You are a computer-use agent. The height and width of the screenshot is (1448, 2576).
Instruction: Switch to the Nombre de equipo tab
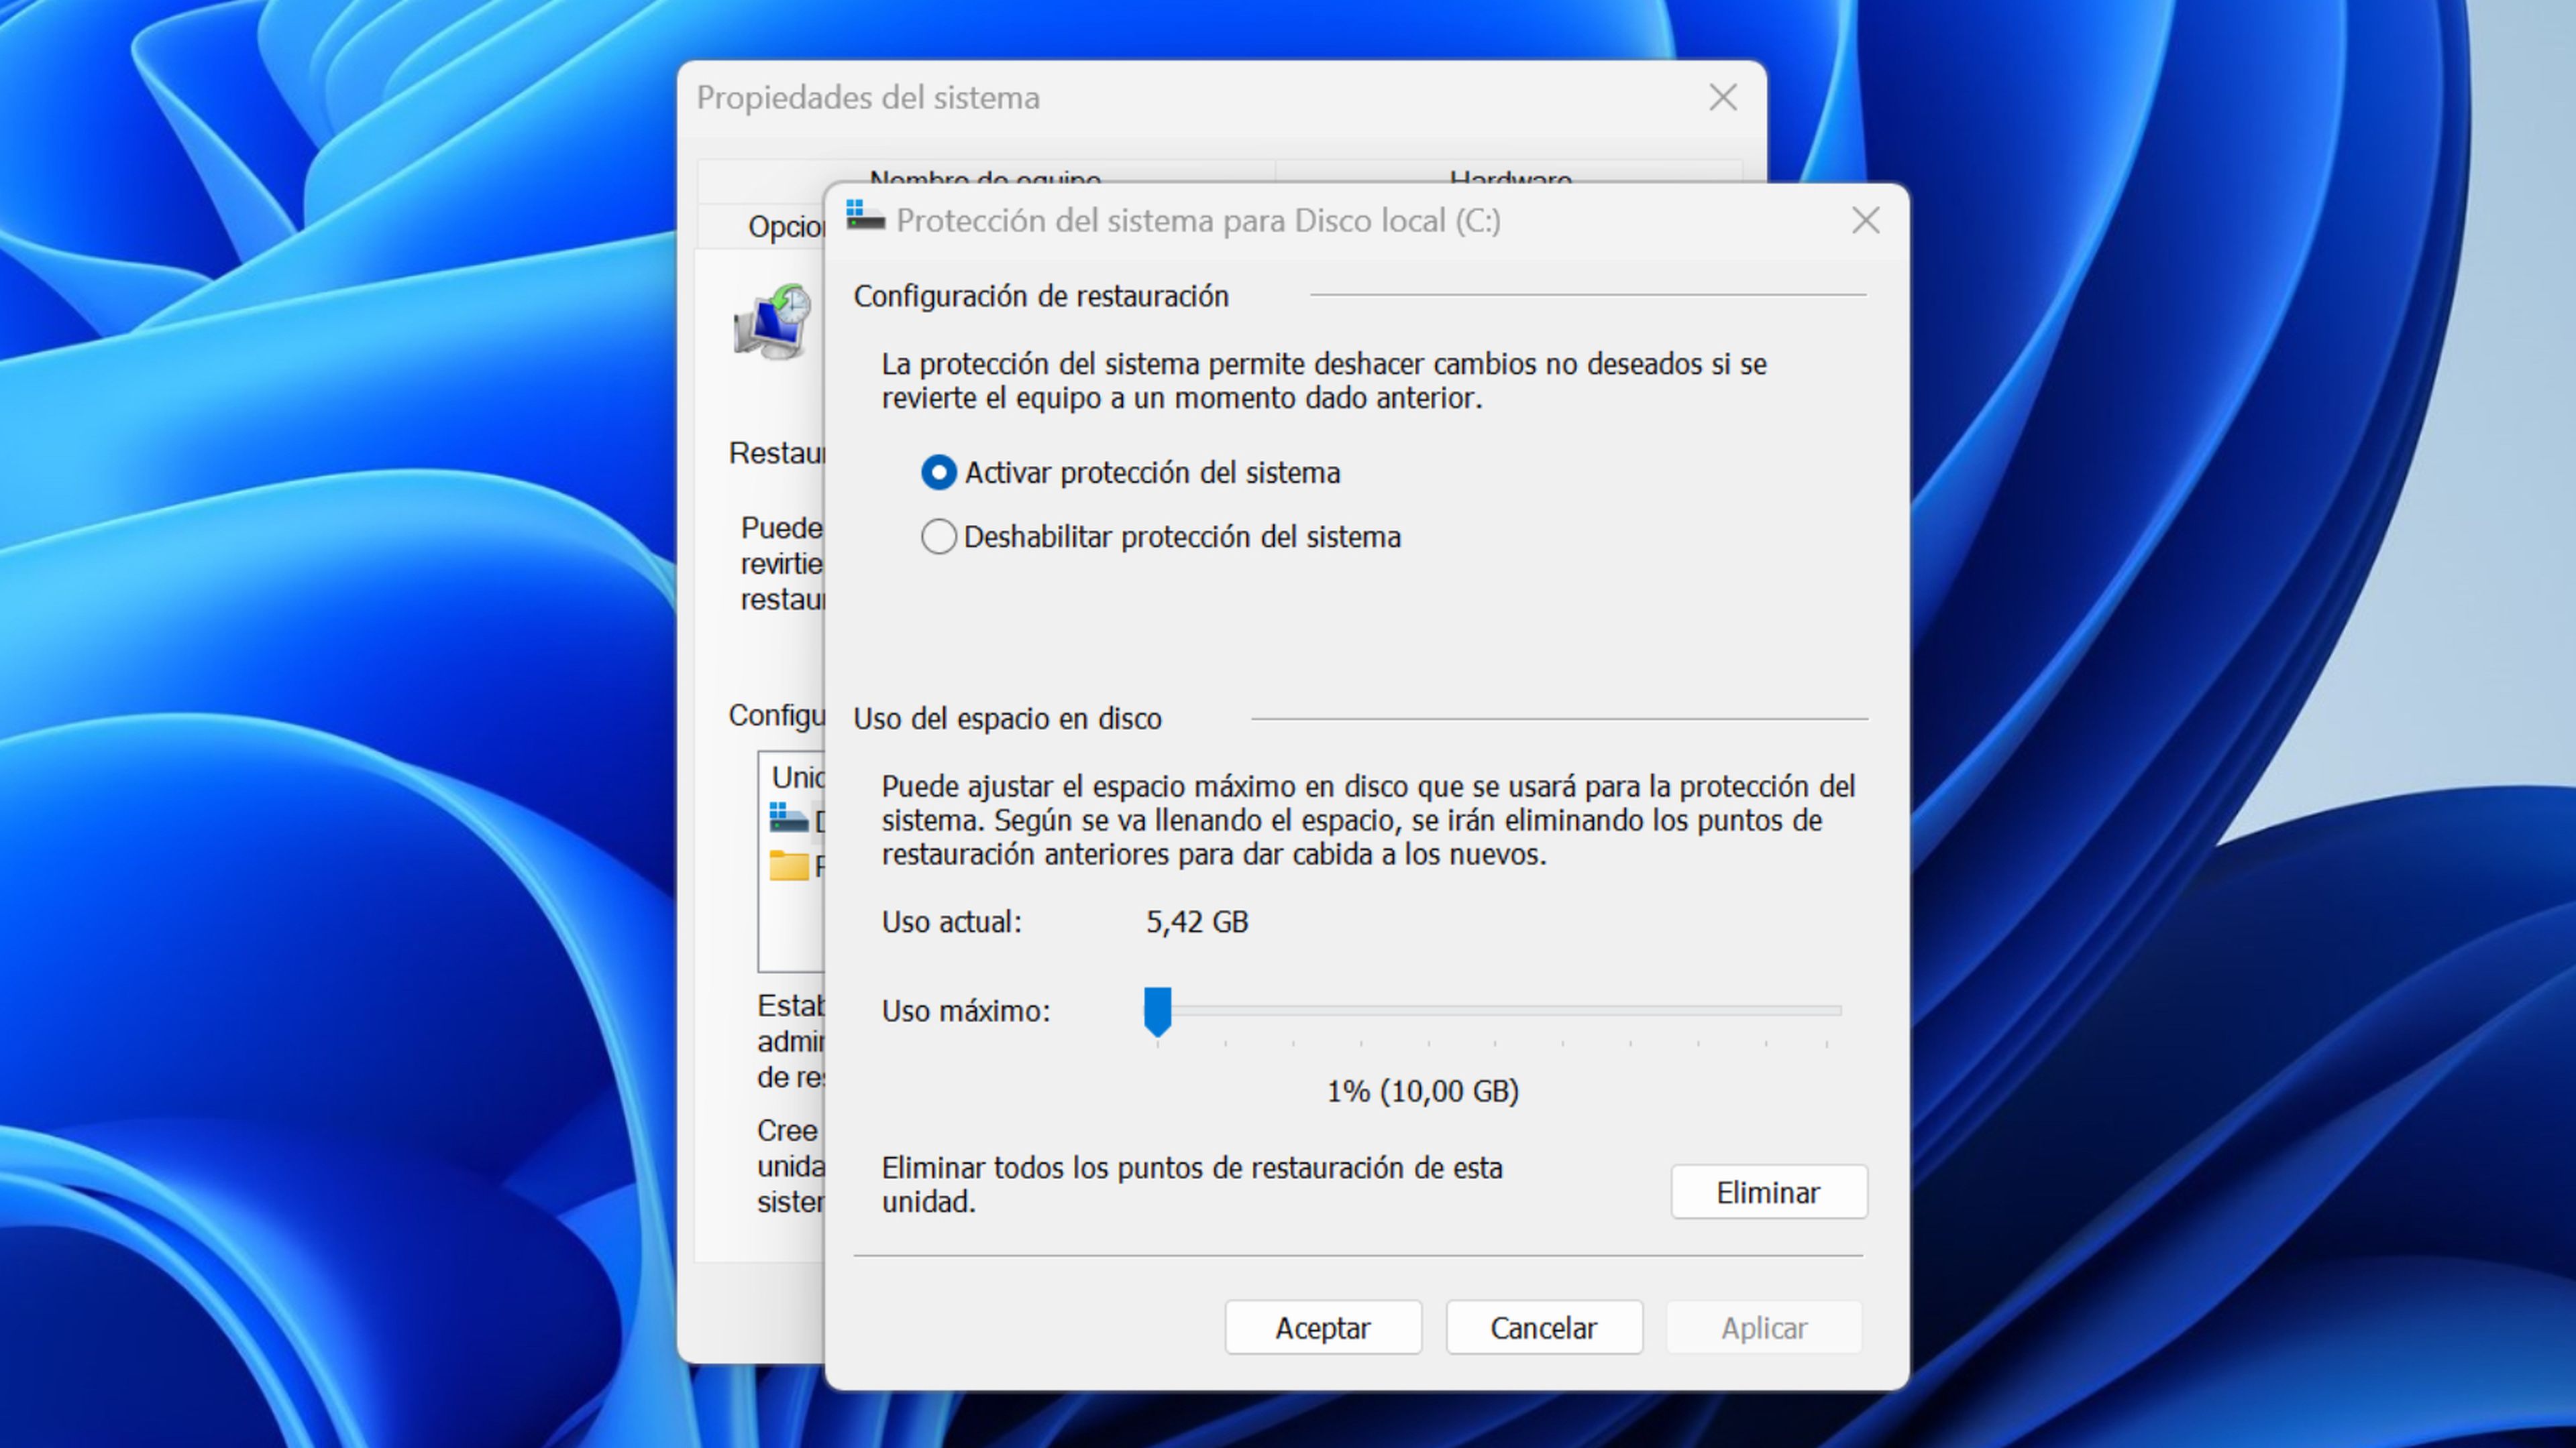985,172
